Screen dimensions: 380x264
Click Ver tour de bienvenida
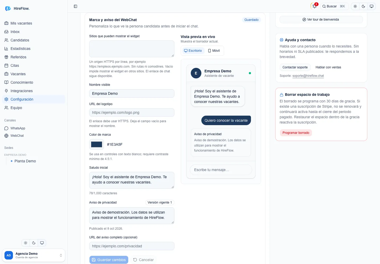321,20
